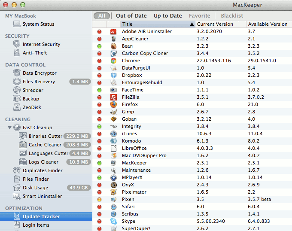Click the Backup icon in sidebar
The height and width of the screenshot is (231, 292).
click(x=17, y=98)
